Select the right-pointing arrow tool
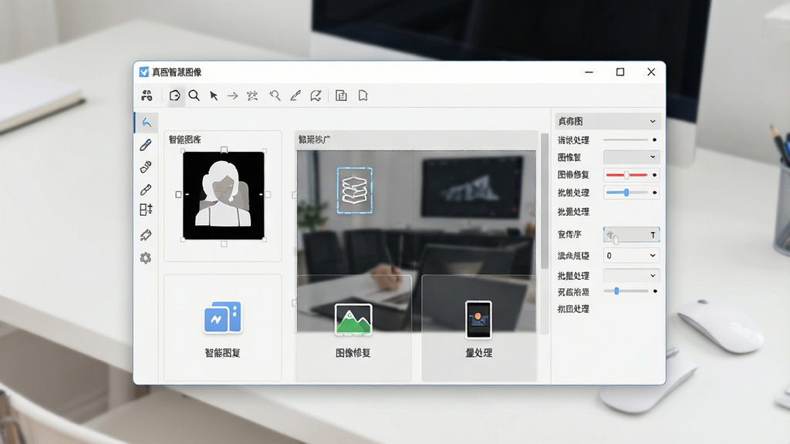 tap(232, 96)
